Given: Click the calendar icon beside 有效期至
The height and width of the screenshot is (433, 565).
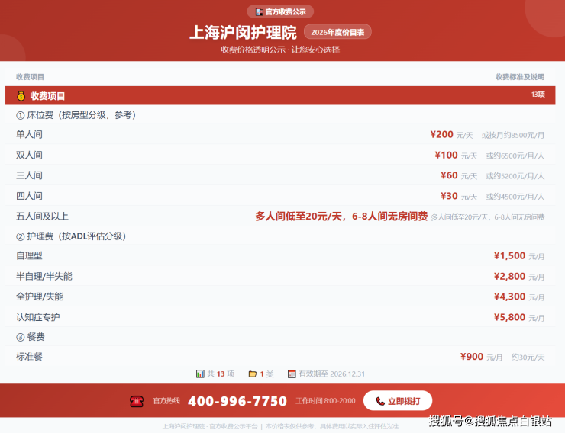Looking at the screenshot, I should point(292,374).
